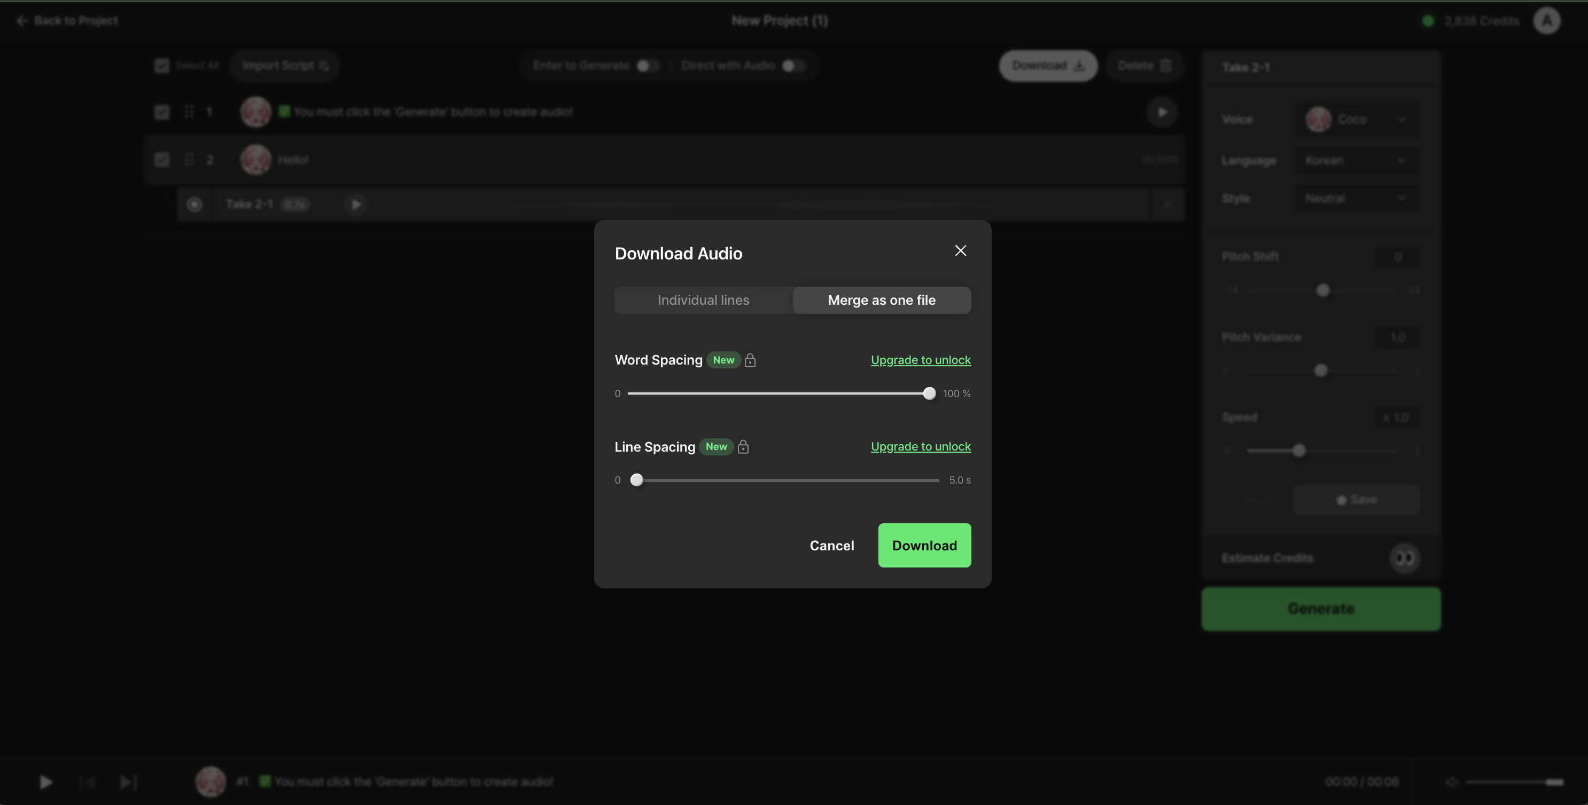Viewport: 1588px width, 805px height.
Task: Click drag handle icon of line 1
Action: (x=189, y=112)
